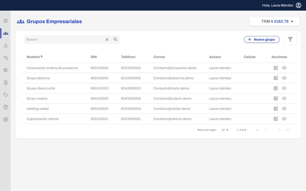Select the phone number 6023000001
This screenshot has height=191, width=306.
(131, 119)
